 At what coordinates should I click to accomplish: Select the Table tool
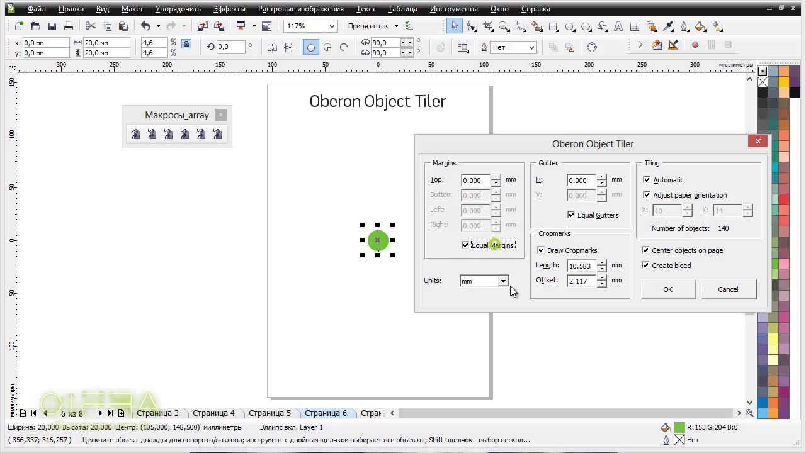pos(635,26)
